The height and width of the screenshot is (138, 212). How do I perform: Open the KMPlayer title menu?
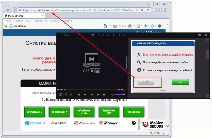tap(66, 35)
